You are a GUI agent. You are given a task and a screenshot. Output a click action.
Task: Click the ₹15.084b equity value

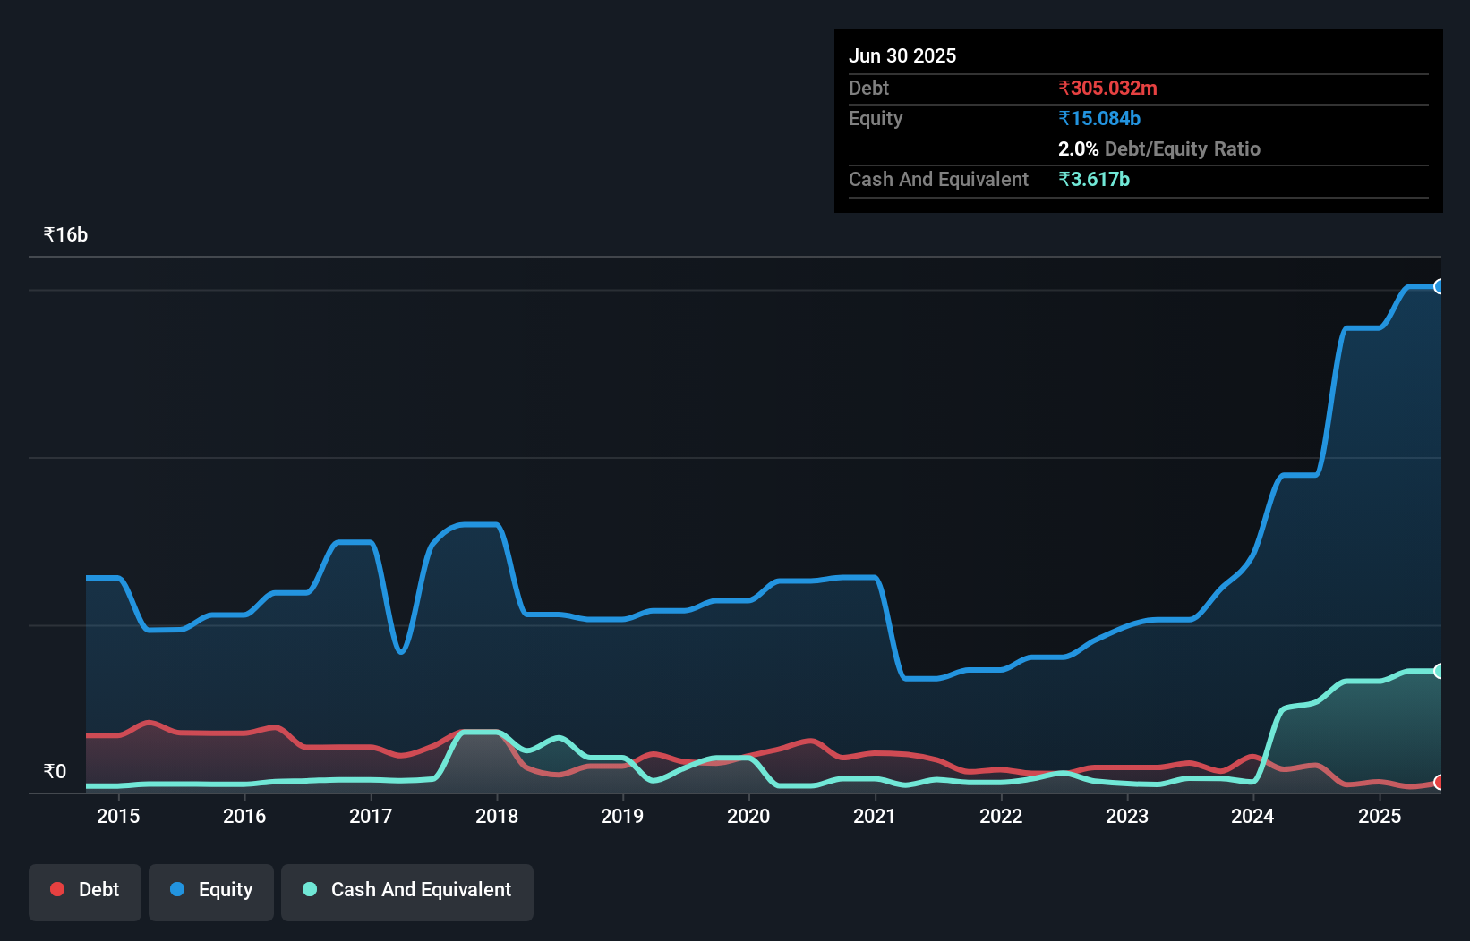tap(1099, 118)
